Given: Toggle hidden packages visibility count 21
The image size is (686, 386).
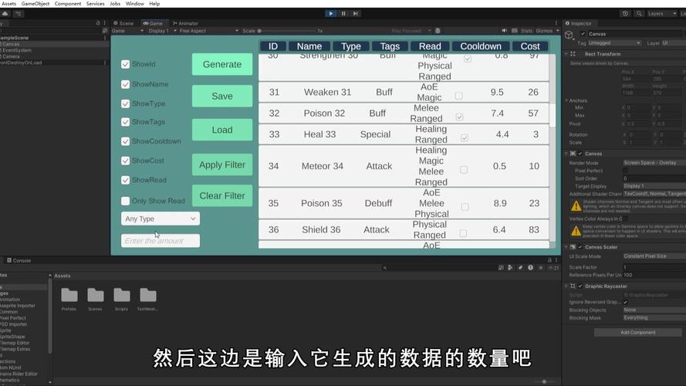Looking at the screenshot, I should click(553, 267).
